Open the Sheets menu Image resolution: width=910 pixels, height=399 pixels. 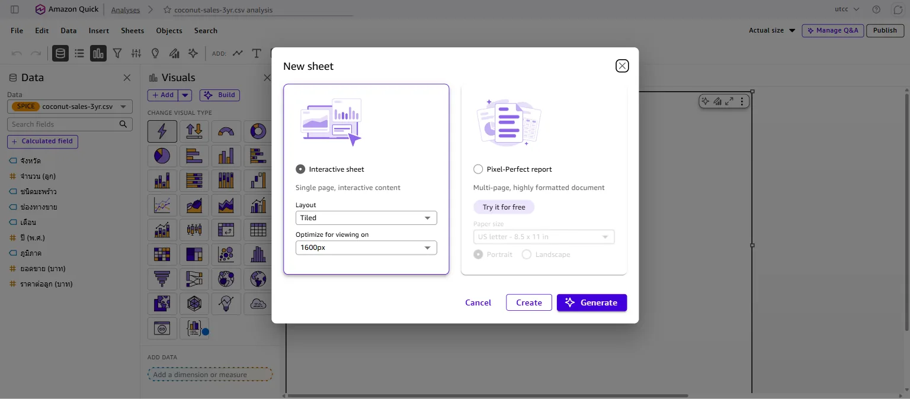point(133,31)
